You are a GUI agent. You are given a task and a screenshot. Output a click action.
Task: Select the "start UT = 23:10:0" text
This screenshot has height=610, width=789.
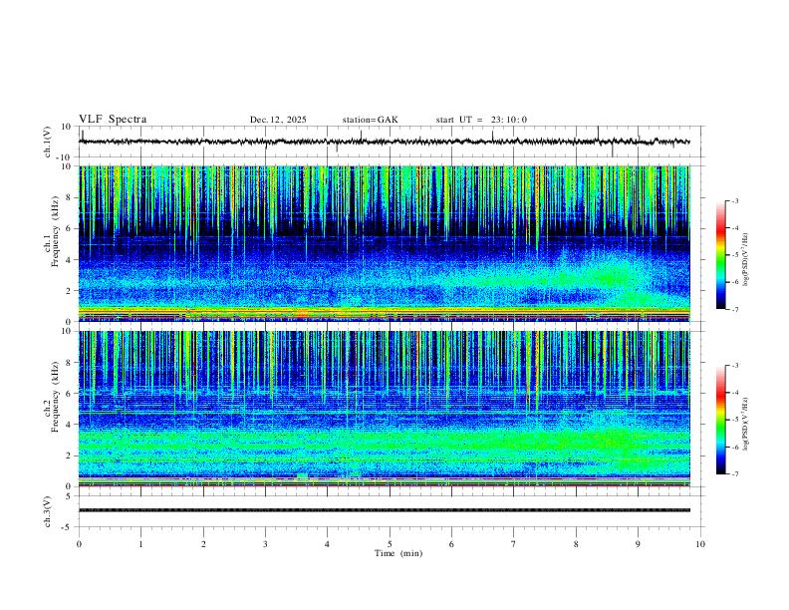pyautogui.click(x=481, y=120)
